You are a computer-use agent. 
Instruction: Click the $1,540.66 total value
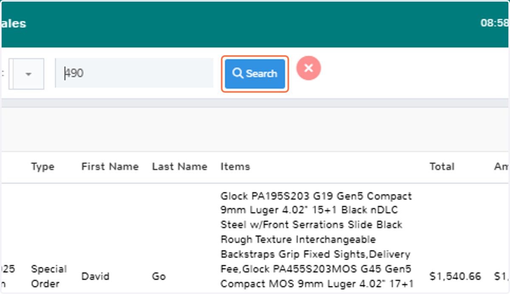coord(455,277)
